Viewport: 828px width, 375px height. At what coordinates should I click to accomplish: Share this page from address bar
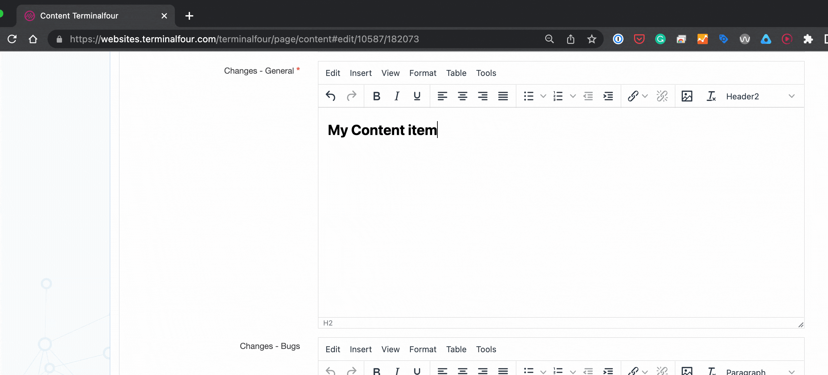coord(570,39)
